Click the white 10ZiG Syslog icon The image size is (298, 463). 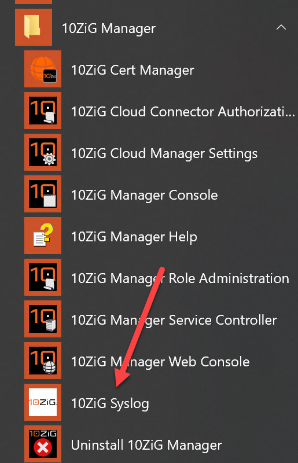[x=43, y=402]
